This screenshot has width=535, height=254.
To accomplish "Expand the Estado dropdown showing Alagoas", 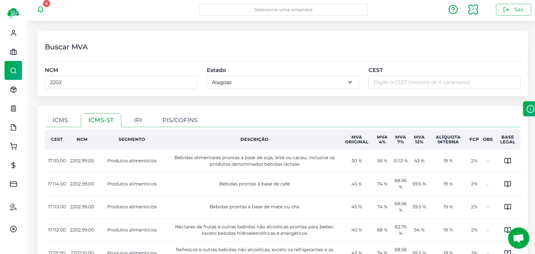I will coord(282,82).
